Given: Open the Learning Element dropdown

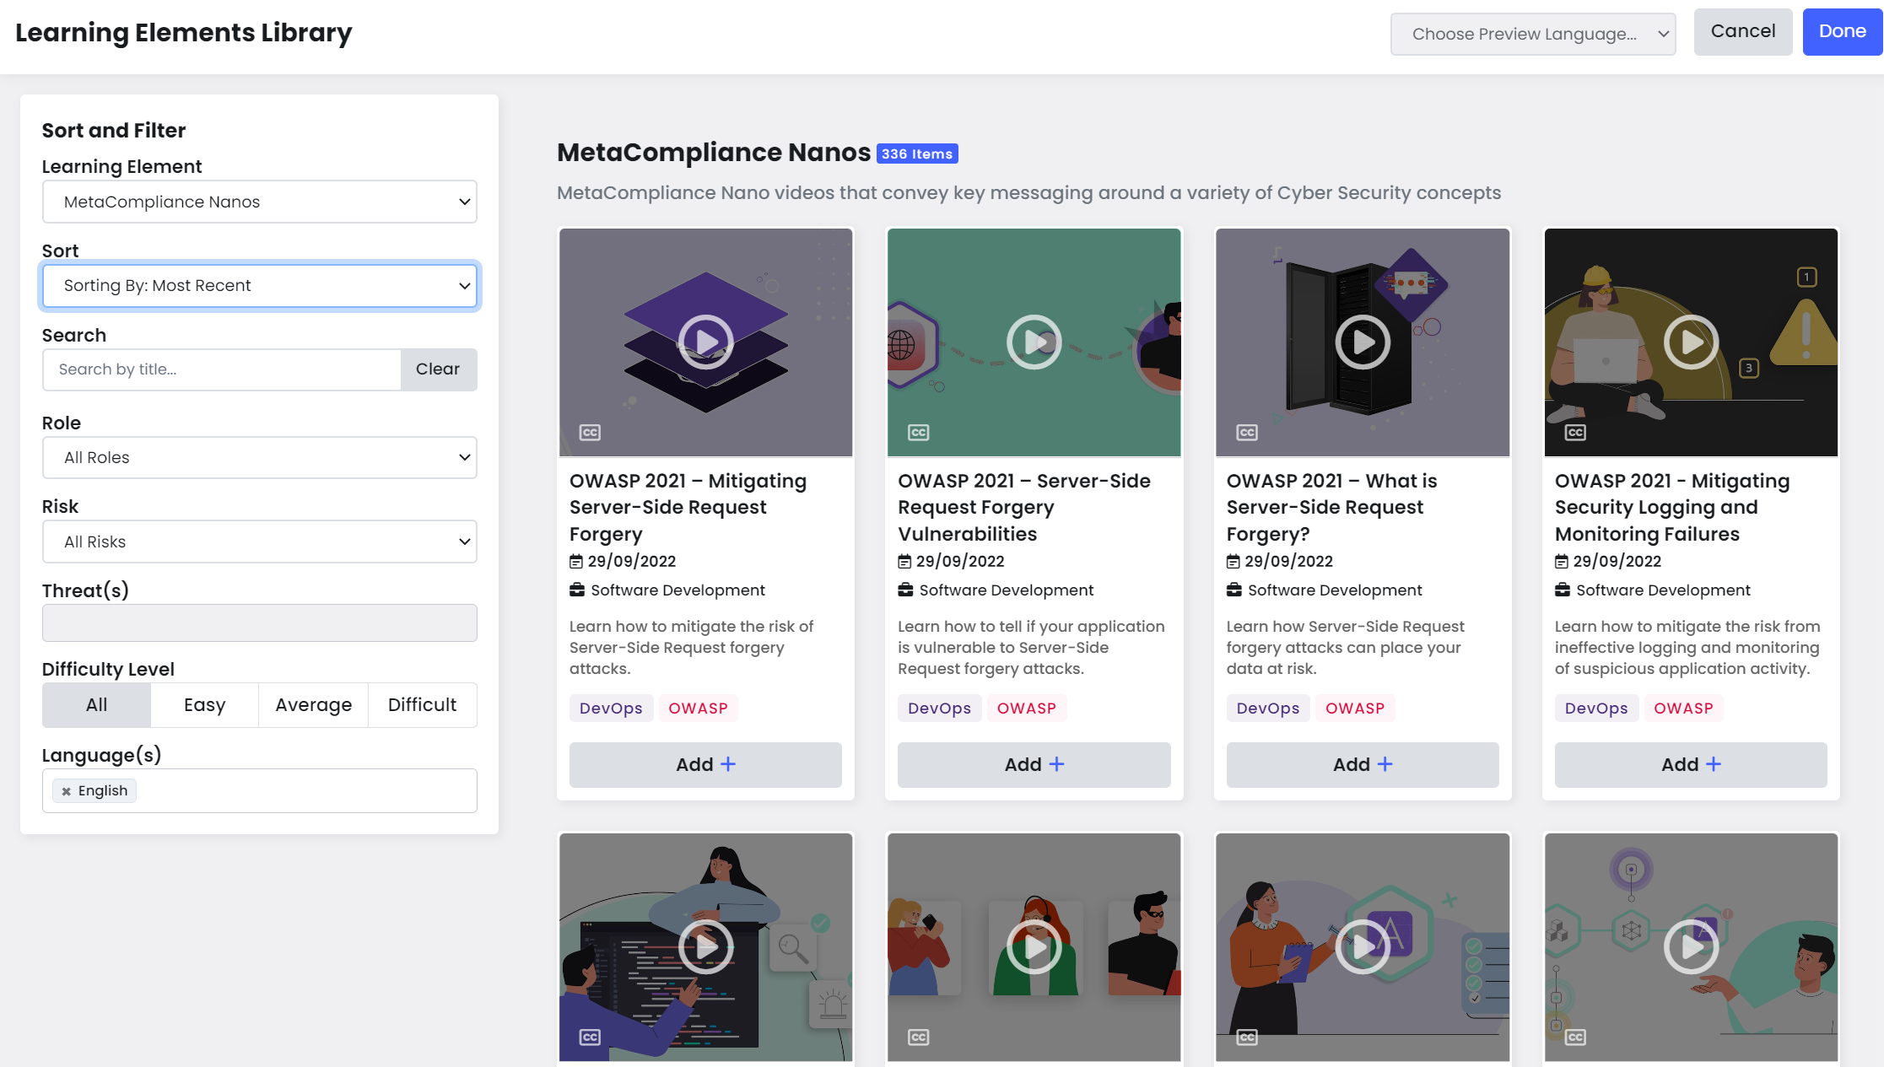Looking at the screenshot, I should tap(259, 202).
